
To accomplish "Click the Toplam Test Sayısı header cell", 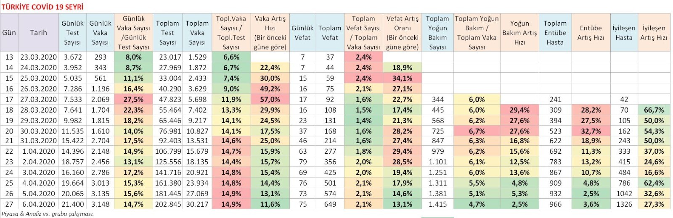I will (167, 33).
